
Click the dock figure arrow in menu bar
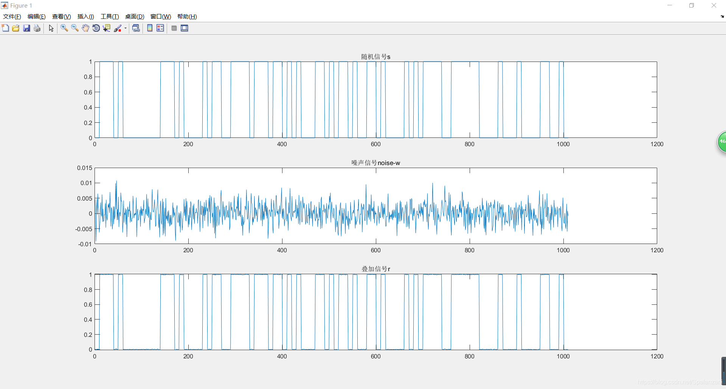(x=722, y=17)
